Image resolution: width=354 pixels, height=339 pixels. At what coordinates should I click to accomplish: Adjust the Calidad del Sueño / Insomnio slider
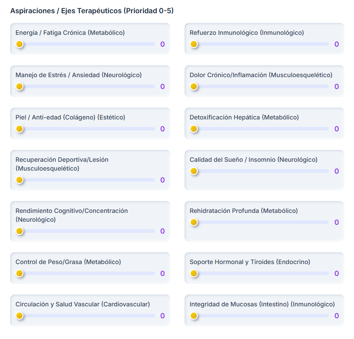click(194, 171)
